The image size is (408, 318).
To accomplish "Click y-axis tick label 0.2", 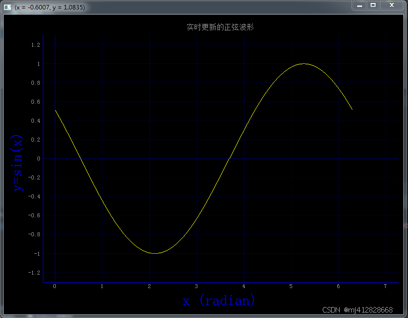I will tap(35, 140).
